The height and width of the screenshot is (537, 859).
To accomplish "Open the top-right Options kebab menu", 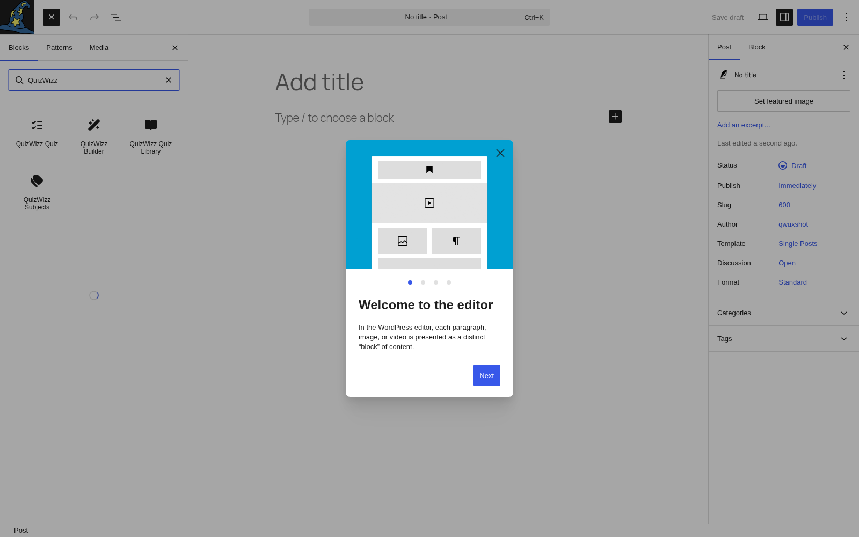I will pyautogui.click(x=846, y=17).
